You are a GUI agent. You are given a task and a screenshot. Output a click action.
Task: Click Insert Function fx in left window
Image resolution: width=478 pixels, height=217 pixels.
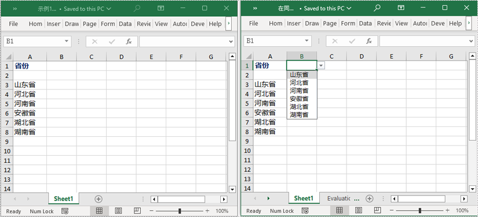tap(129, 42)
